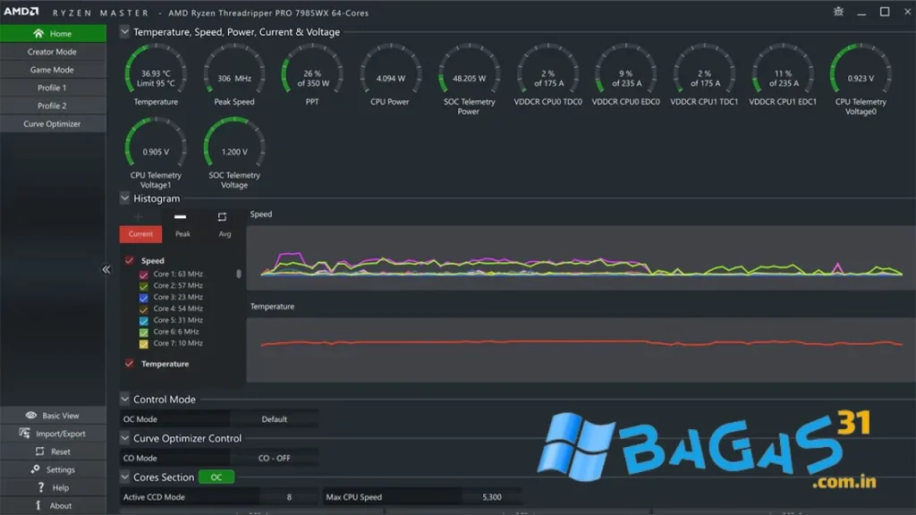Toggle the Speed group checkbox
Image resolution: width=916 pixels, height=515 pixels.
130,260
